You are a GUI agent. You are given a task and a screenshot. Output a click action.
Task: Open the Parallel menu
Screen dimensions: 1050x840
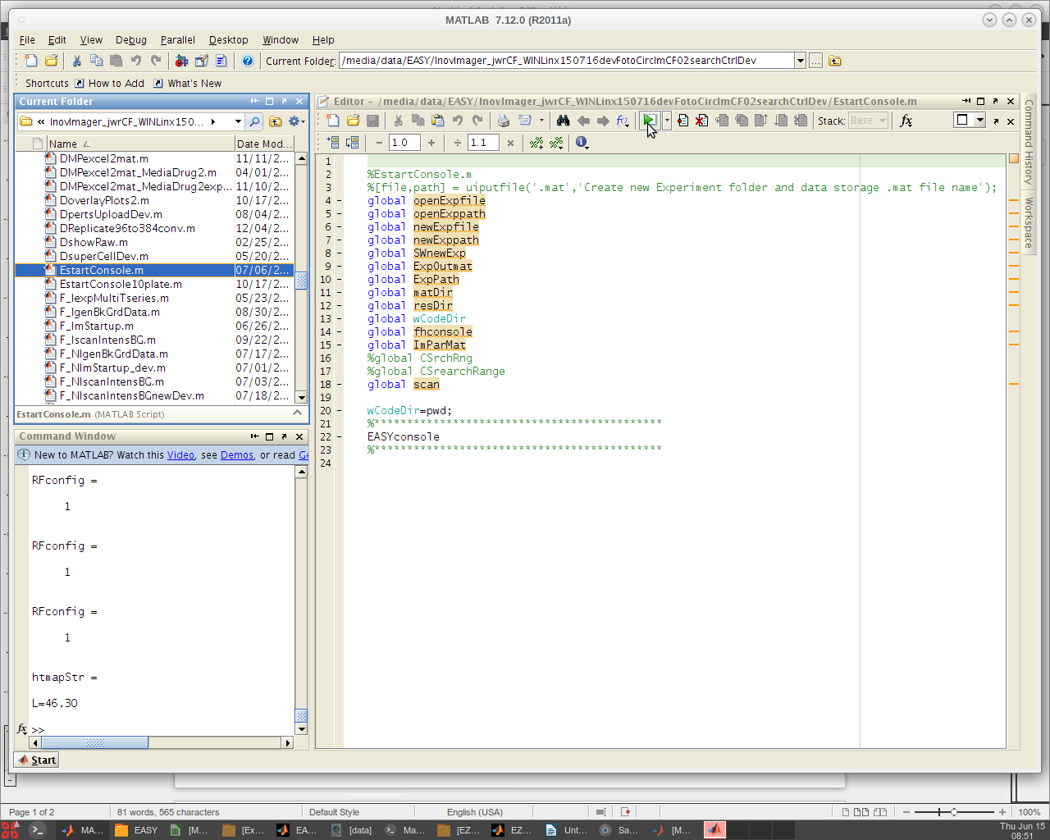pyautogui.click(x=177, y=39)
